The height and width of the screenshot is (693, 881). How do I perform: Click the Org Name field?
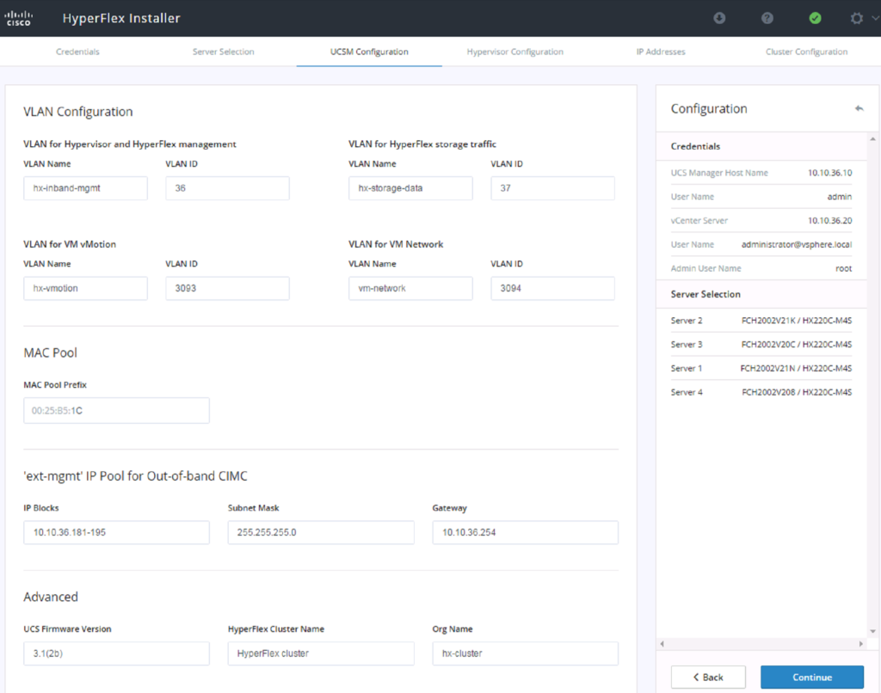coord(526,653)
